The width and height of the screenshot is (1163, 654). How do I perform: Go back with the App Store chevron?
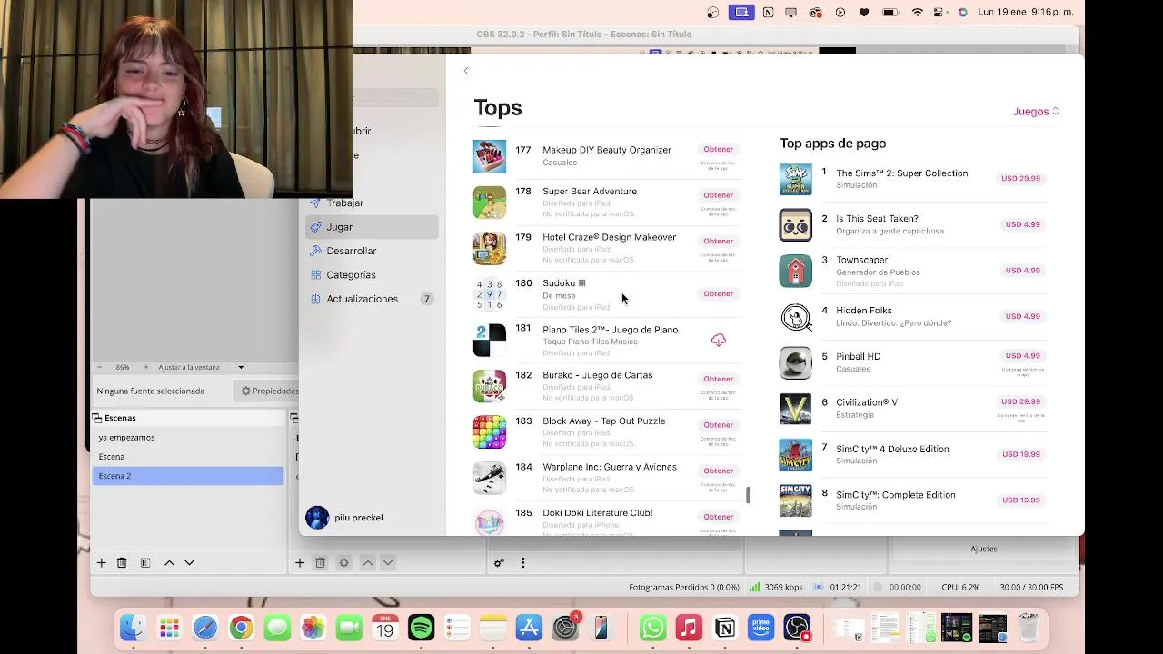(x=466, y=71)
